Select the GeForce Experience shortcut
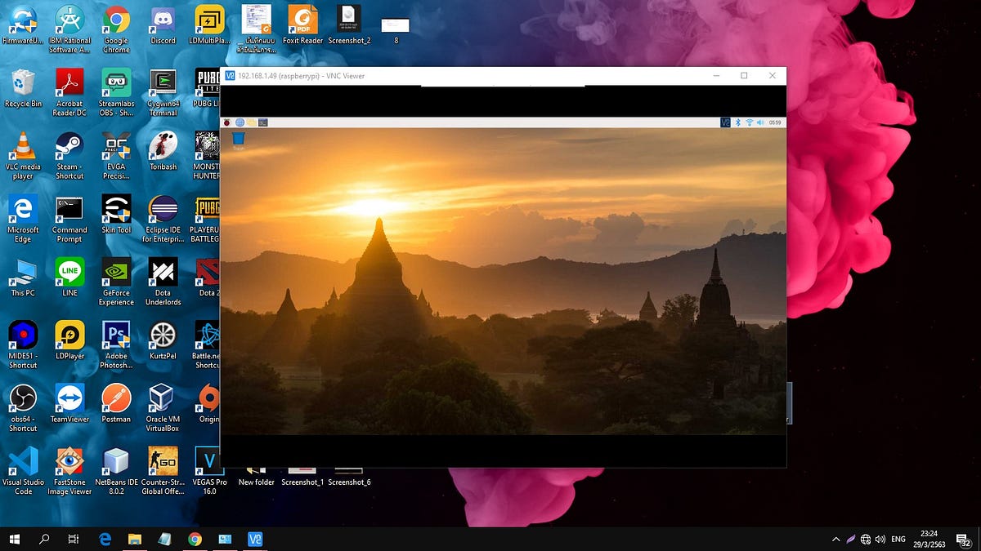The width and height of the screenshot is (981, 551). (116, 282)
